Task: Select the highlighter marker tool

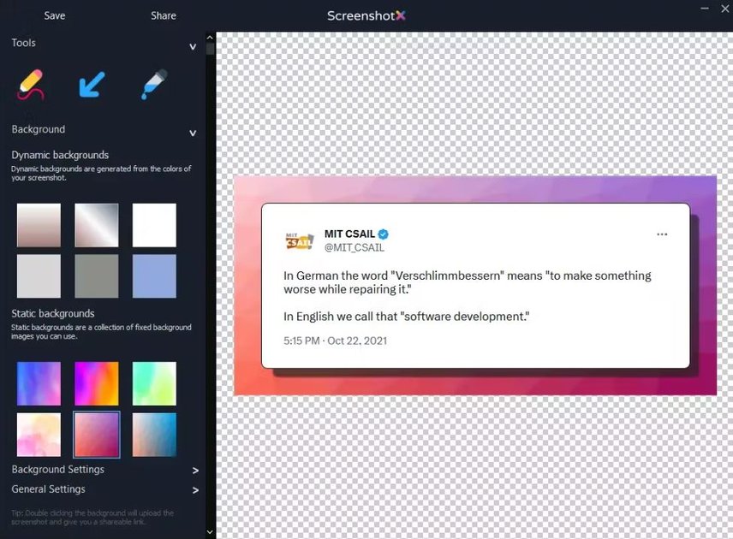Action: [x=154, y=83]
